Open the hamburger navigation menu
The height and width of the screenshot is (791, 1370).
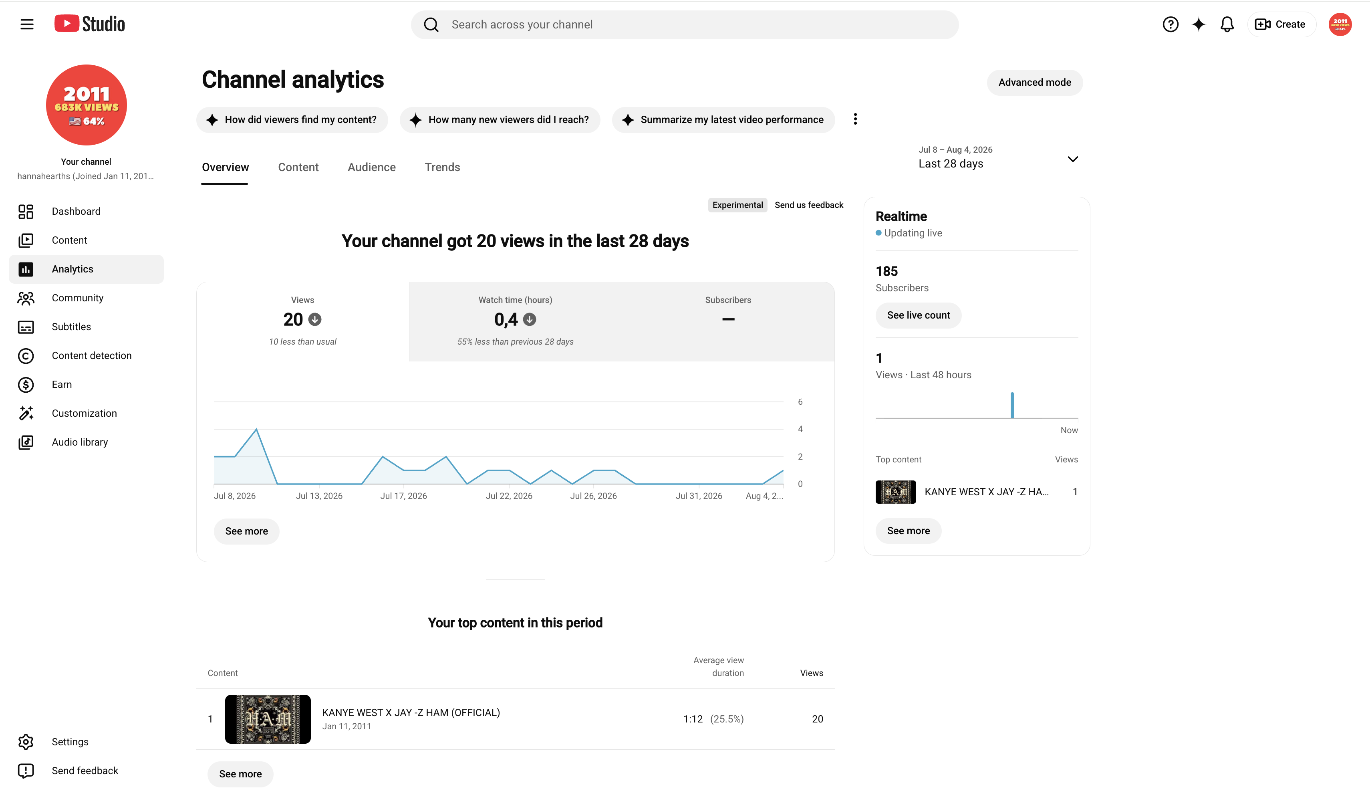(x=26, y=24)
